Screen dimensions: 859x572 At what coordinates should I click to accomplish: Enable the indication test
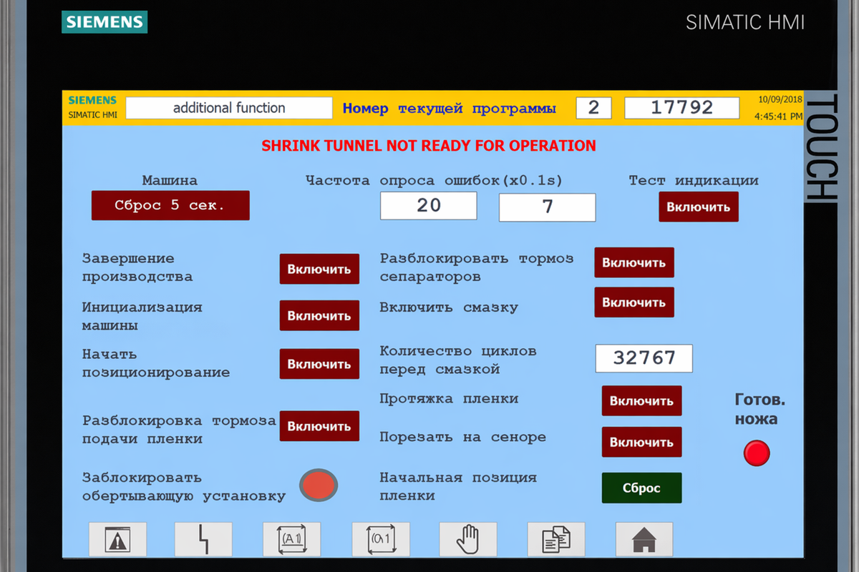pos(699,207)
